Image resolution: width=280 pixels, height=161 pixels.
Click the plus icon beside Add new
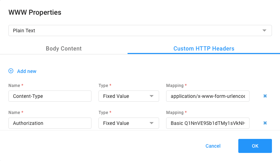click(11, 71)
